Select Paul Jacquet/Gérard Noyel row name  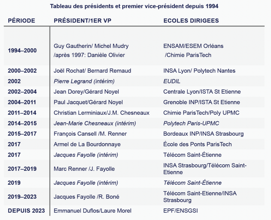pyautogui.click(x=88, y=102)
